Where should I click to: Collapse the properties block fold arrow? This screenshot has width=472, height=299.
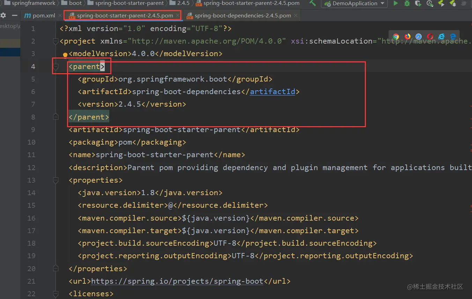point(56,180)
